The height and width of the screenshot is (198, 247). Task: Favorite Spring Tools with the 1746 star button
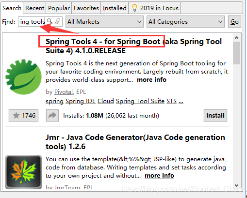(24, 115)
